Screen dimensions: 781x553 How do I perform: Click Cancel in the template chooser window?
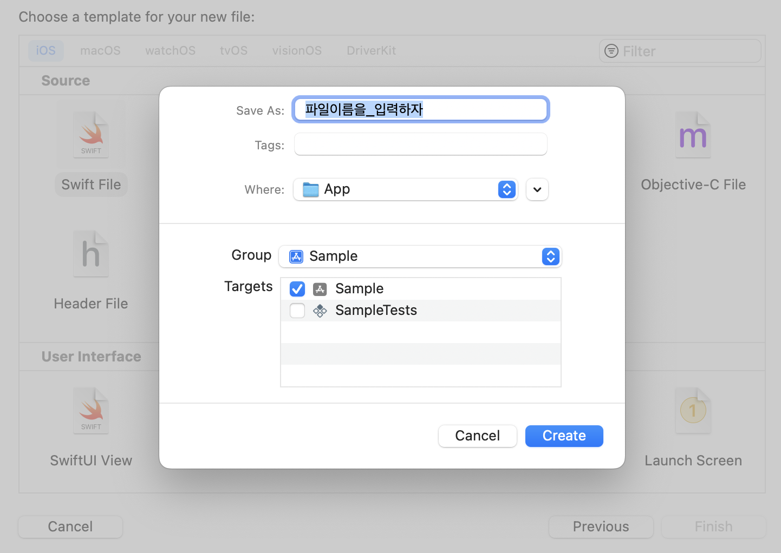(x=70, y=526)
